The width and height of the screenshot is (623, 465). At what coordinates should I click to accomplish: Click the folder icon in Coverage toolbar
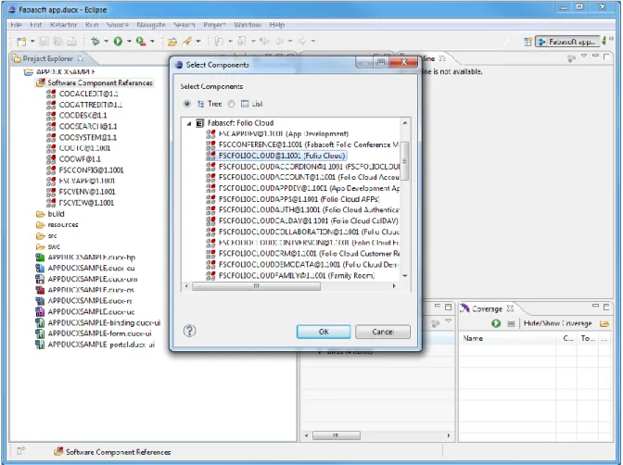click(x=604, y=323)
